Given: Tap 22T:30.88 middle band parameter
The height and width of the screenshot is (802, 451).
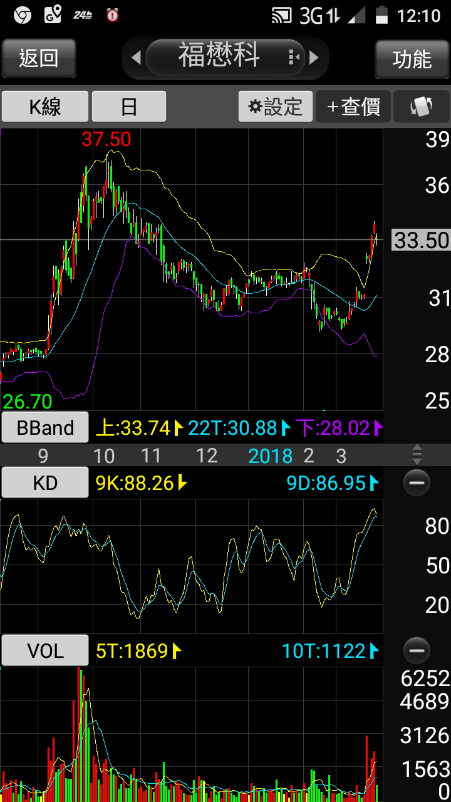Looking at the screenshot, I should click(239, 428).
